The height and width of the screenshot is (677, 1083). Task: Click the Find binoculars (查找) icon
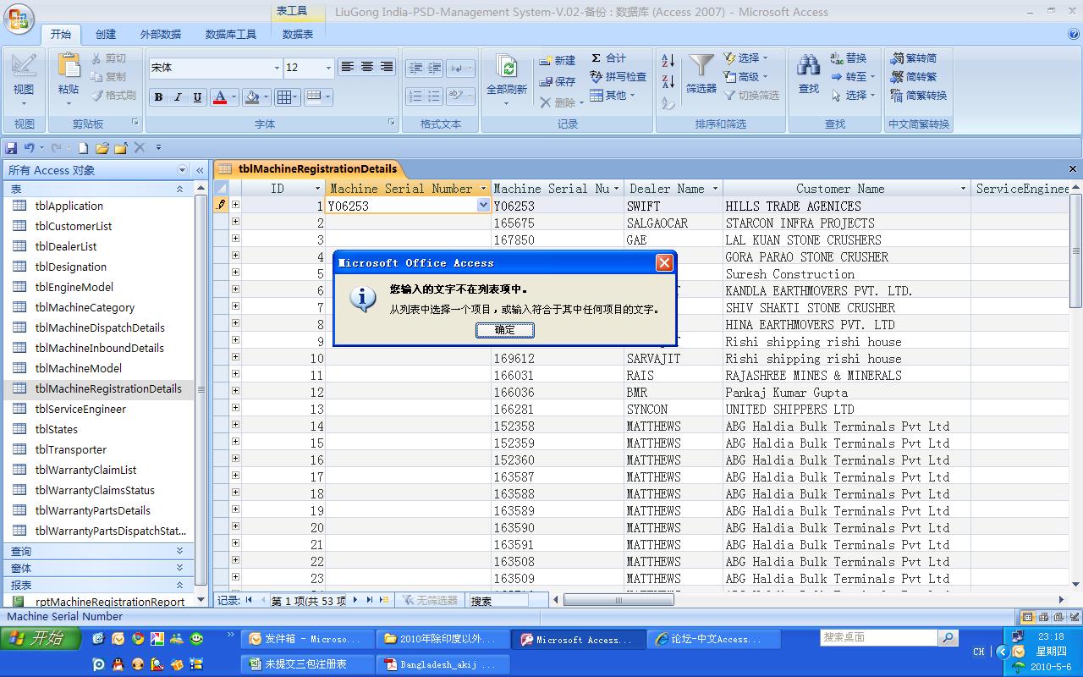[809, 67]
